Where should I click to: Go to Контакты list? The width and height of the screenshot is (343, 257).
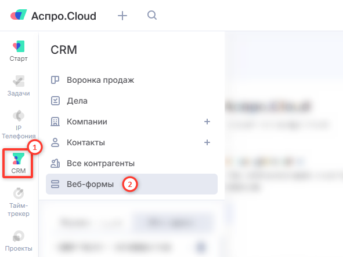(86, 142)
